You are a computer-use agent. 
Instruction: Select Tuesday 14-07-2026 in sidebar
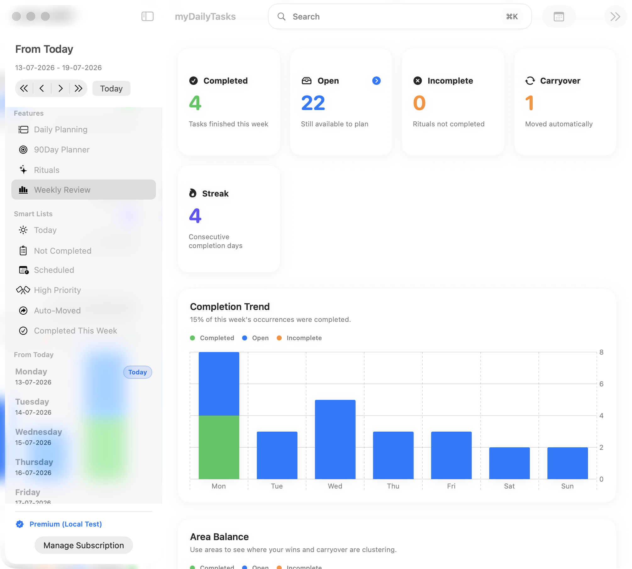pyautogui.click(x=84, y=406)
